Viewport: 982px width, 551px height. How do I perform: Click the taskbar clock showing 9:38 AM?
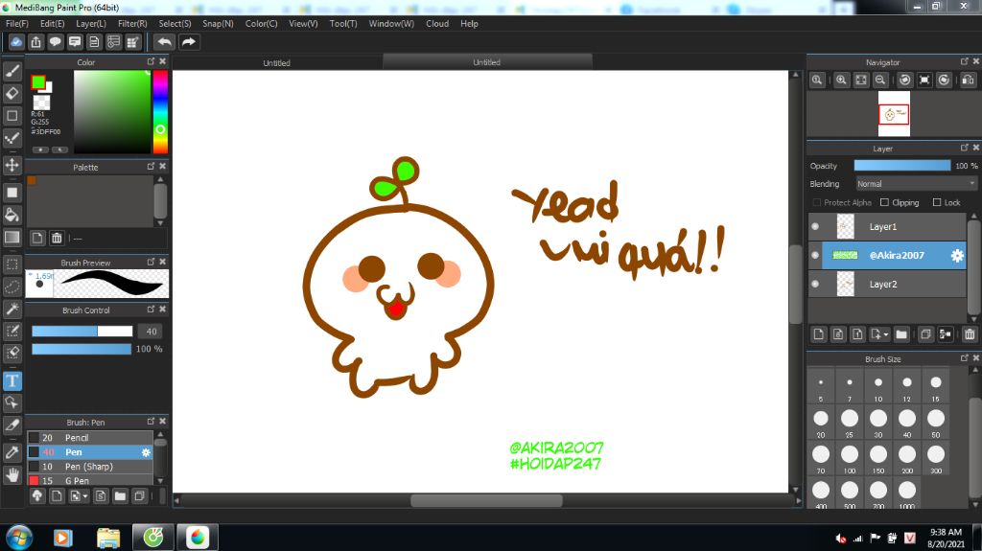coord(946,538)
